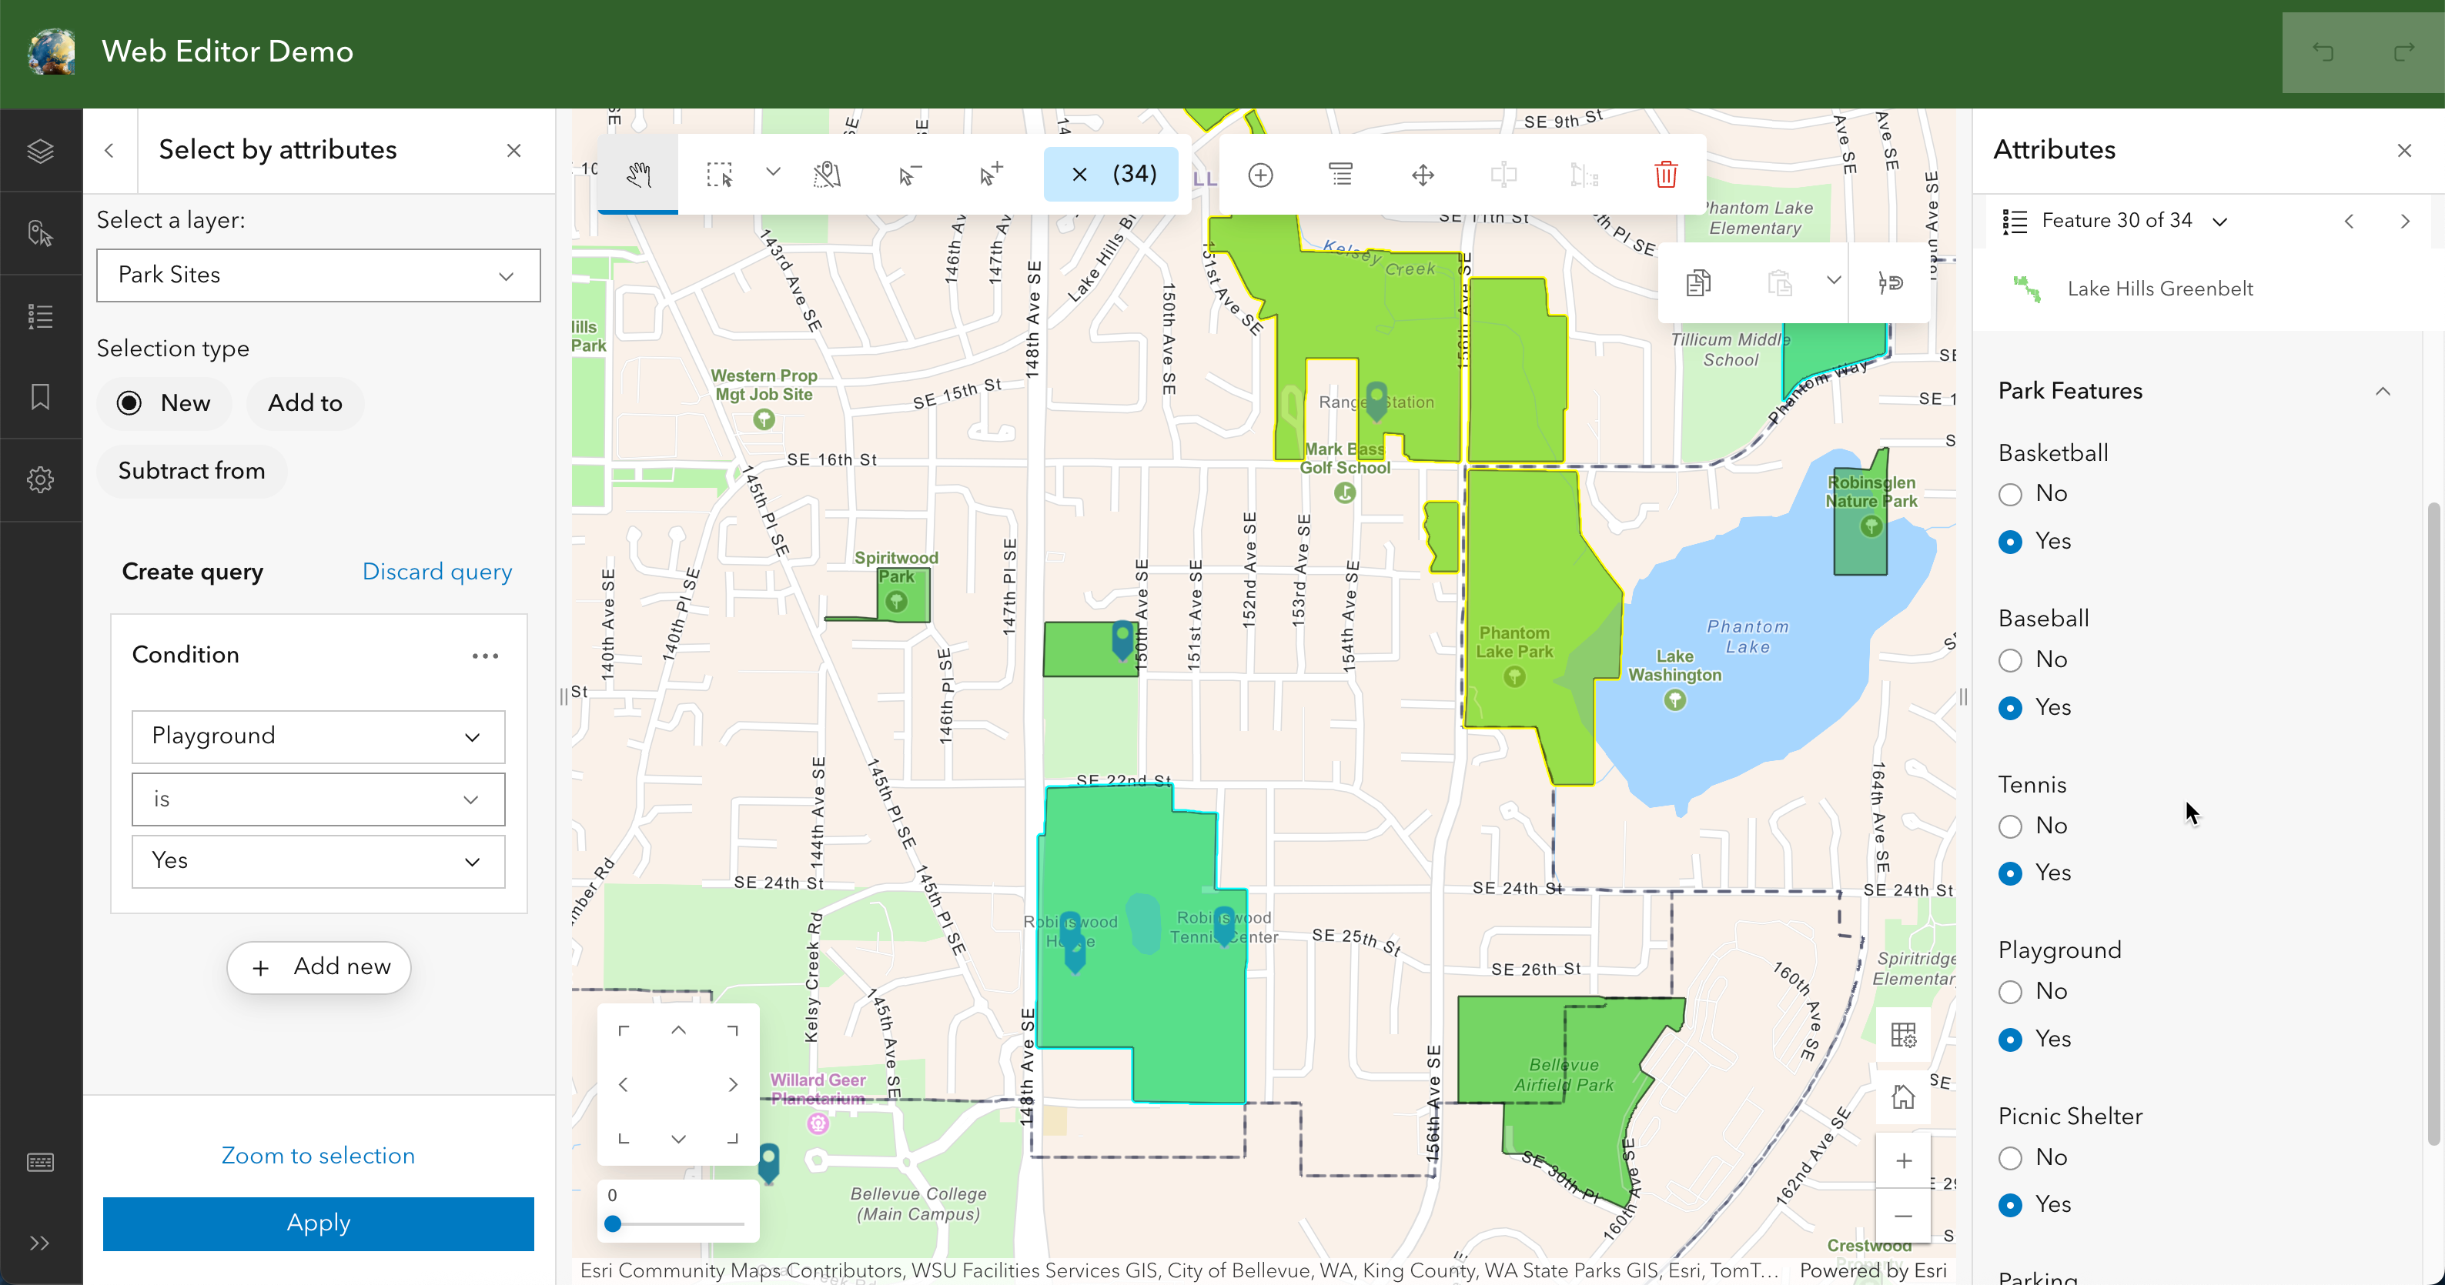
Task: Click the Apply button
Action: pyautogui.click(x=318, y=1223)
